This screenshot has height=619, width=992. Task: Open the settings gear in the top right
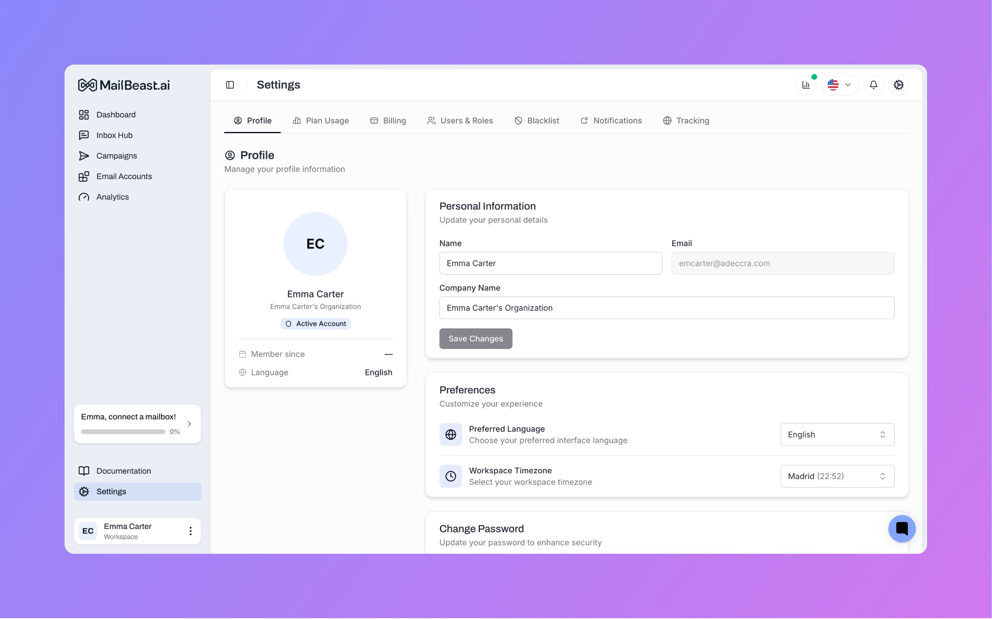click(899, 85)
